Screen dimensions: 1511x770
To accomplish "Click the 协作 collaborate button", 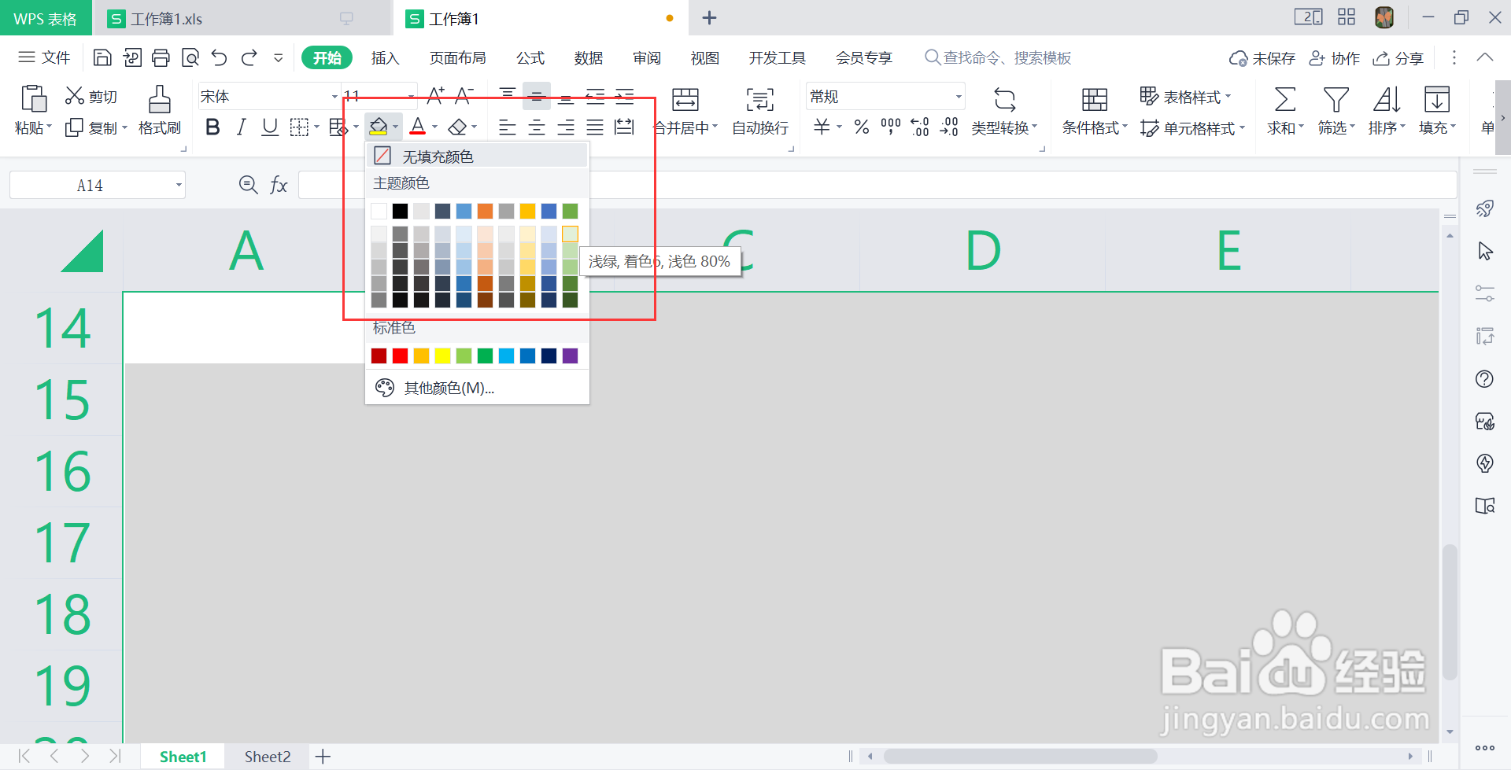I will tap(1334, 58).
